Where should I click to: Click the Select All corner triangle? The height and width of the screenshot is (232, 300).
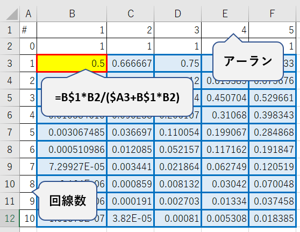[12, 14]
